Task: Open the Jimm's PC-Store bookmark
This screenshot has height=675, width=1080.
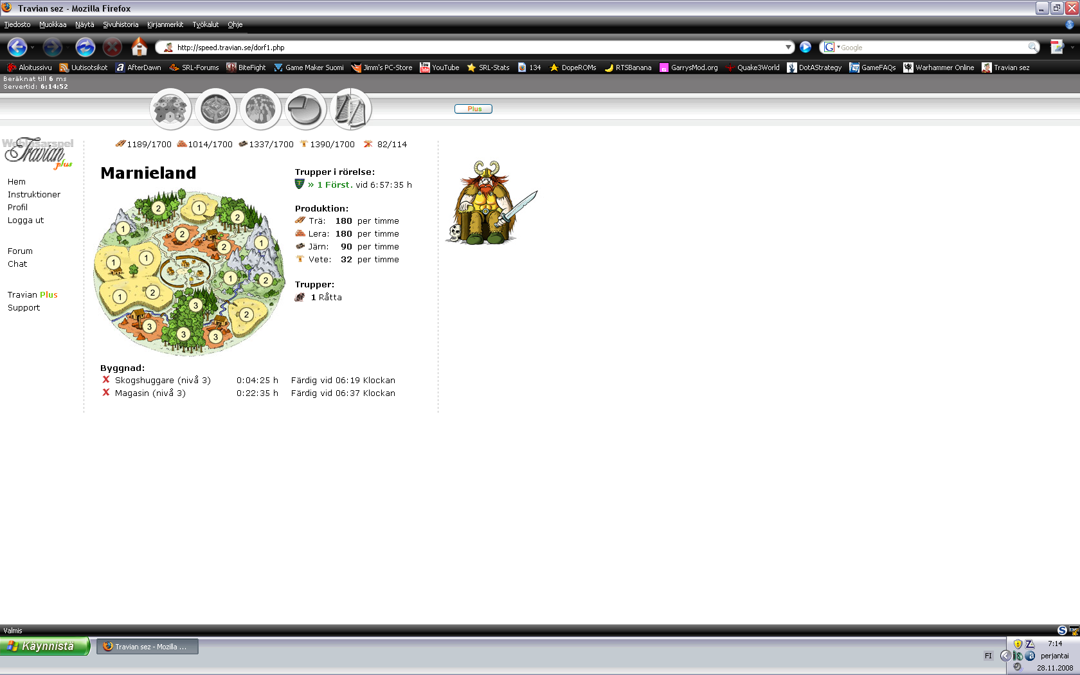Action: coord(382,67)
